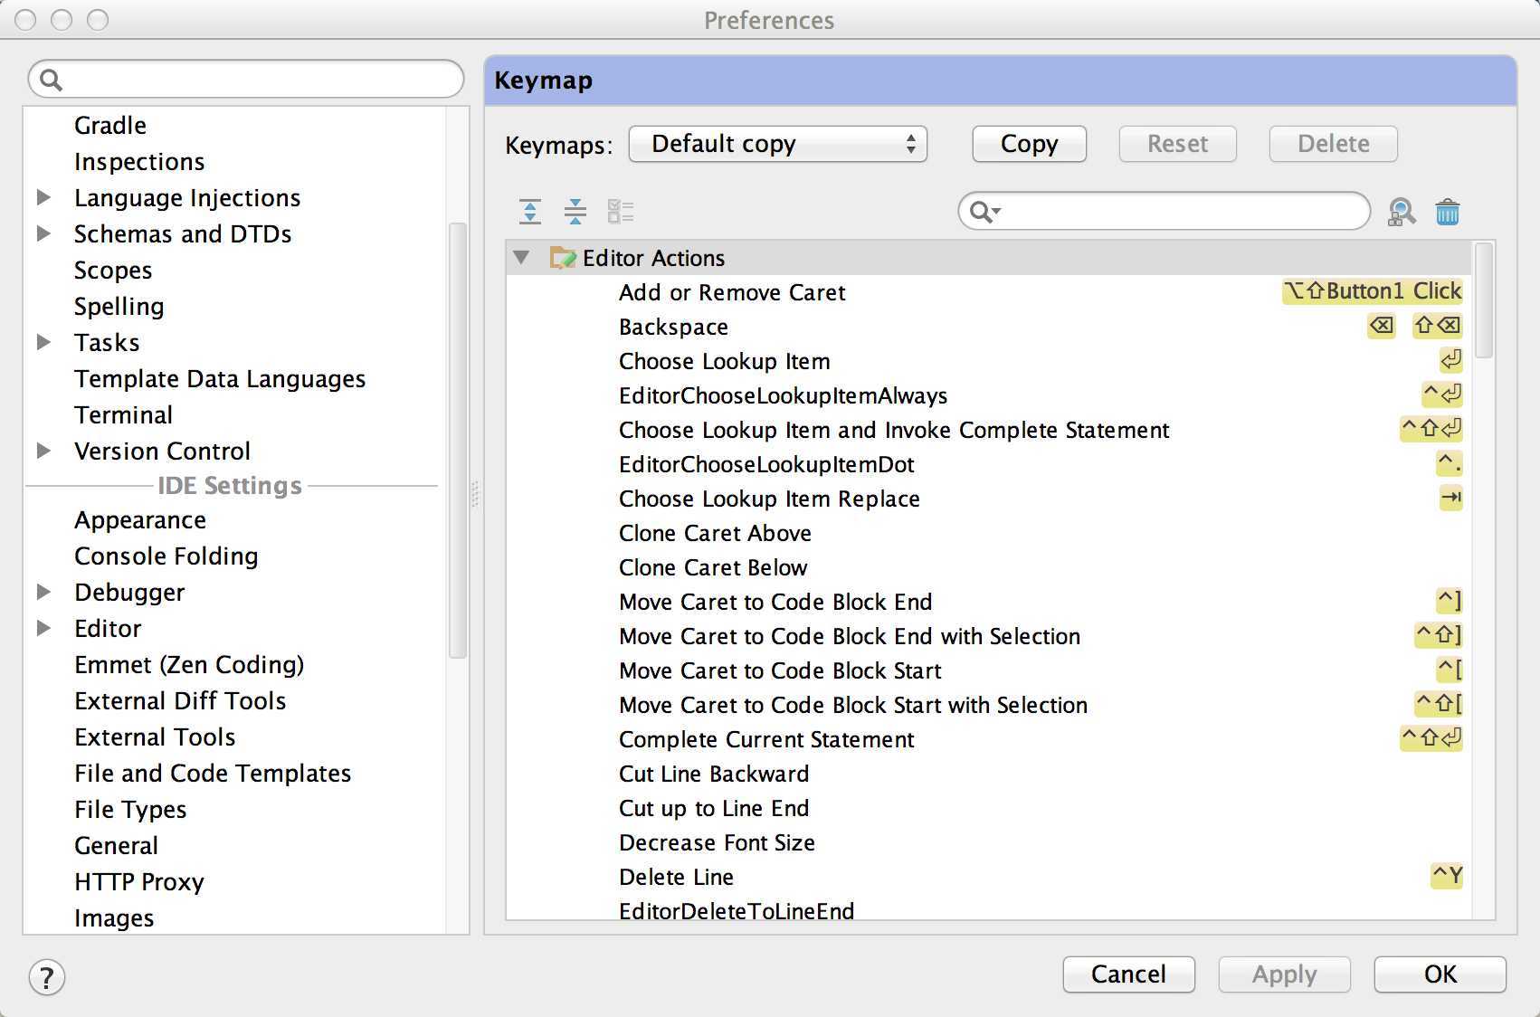The width and height of the screenshot is (1540, 1017).
Task: Select Template Data Languages setting
Action: [220, 378]
